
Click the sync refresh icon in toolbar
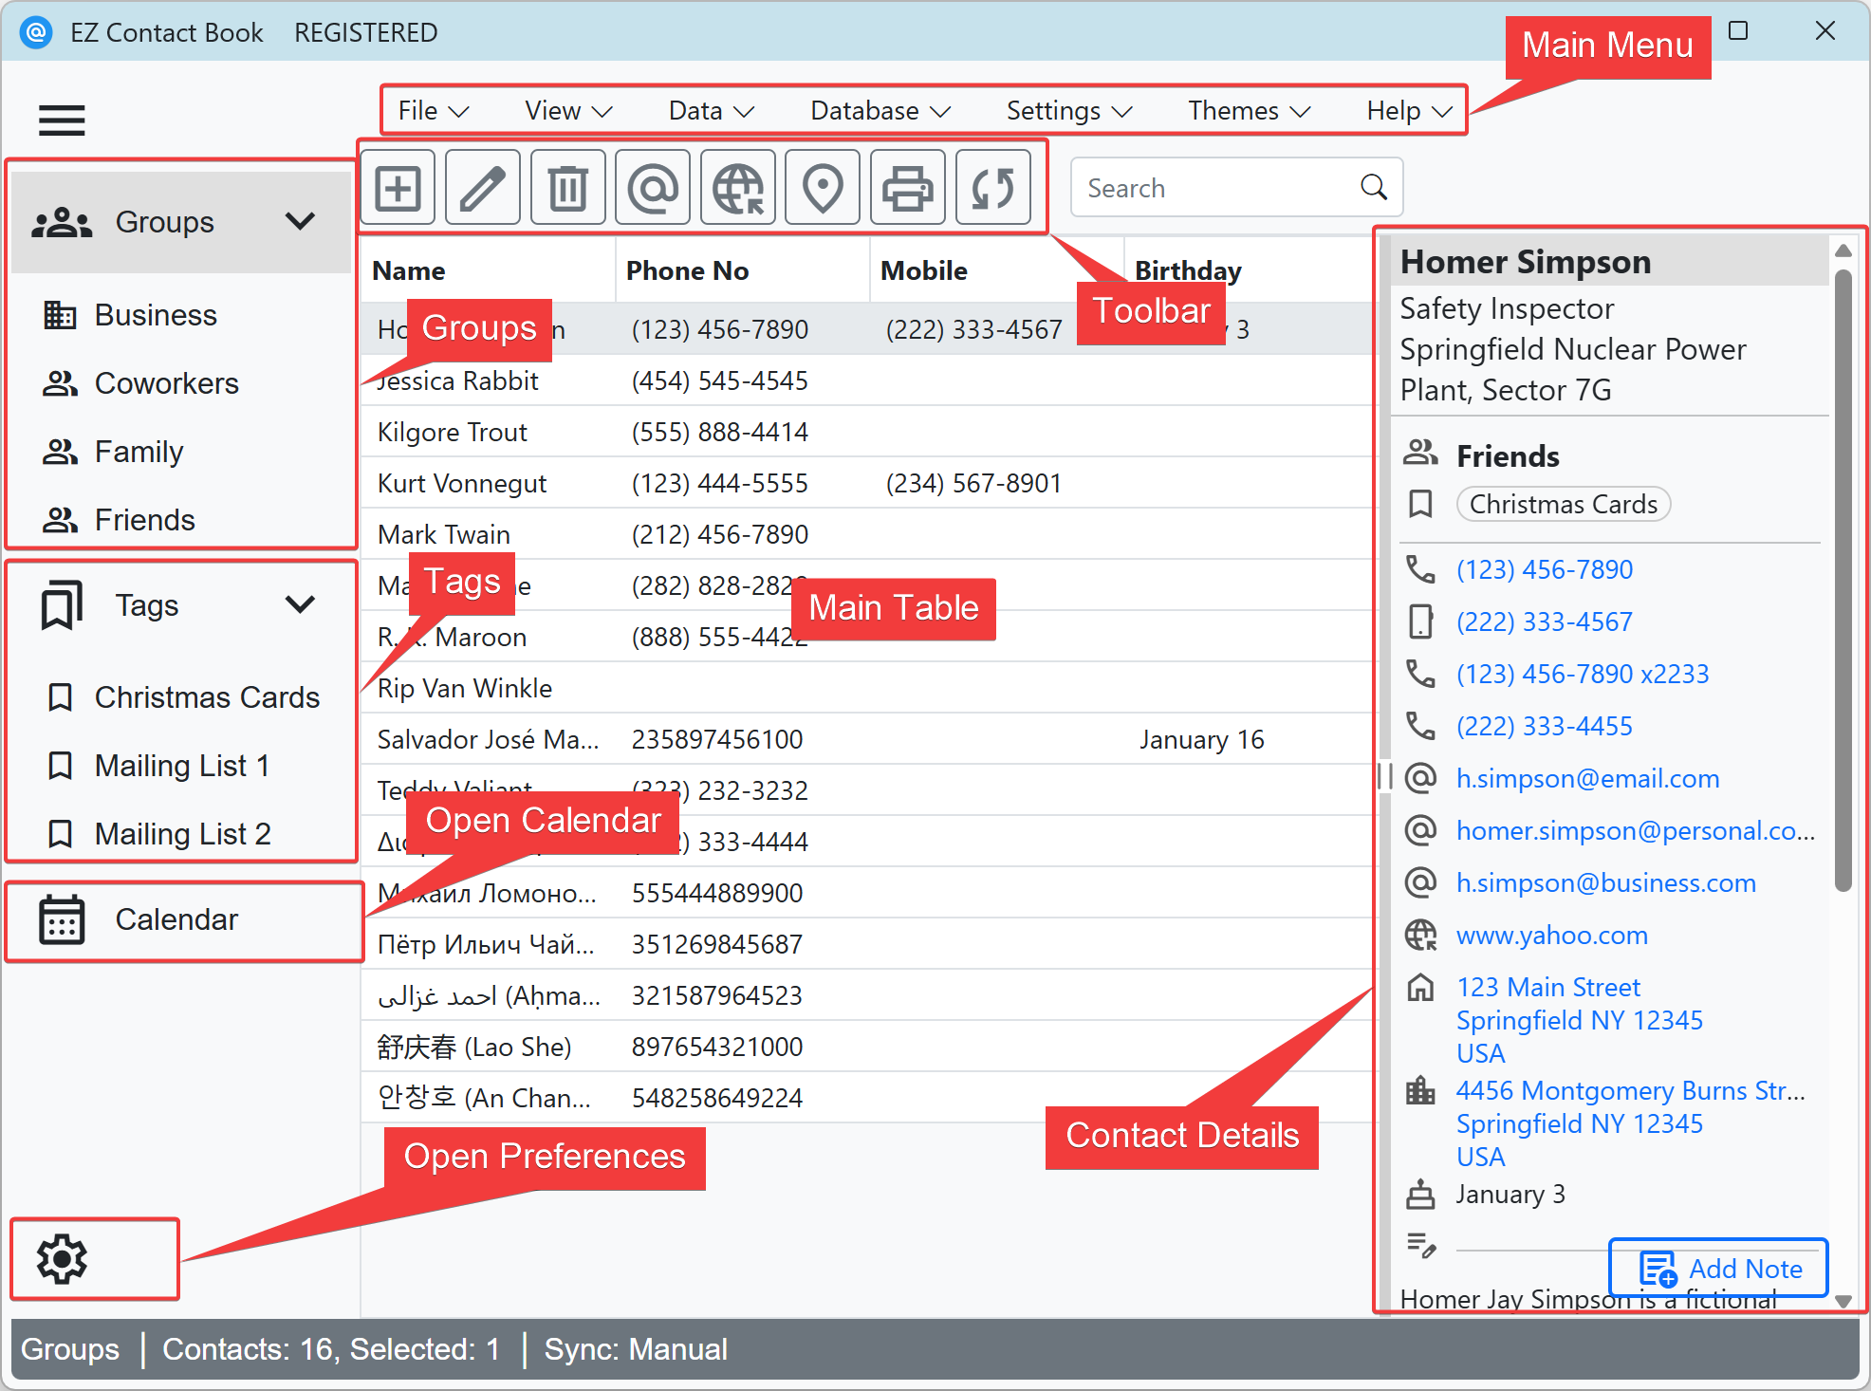[x=992, y=187]
